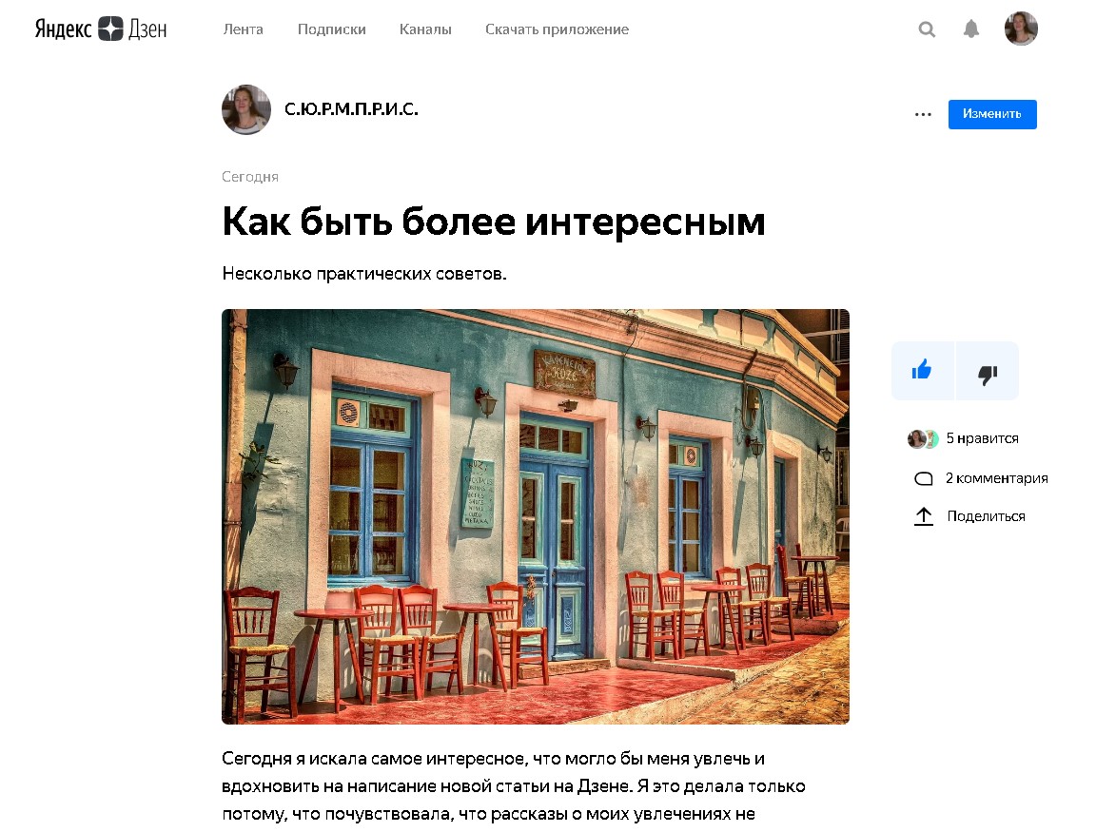Click the Yandex Zen logo
The image size is (1096, 832).
101,29
